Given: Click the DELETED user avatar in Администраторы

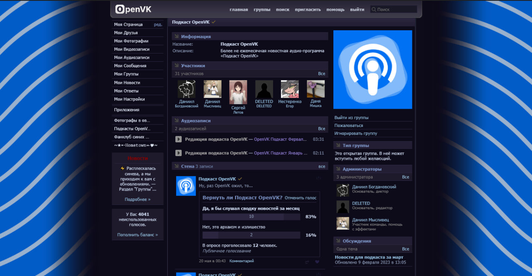Looking at the screenshot, I should pos(342,206).
